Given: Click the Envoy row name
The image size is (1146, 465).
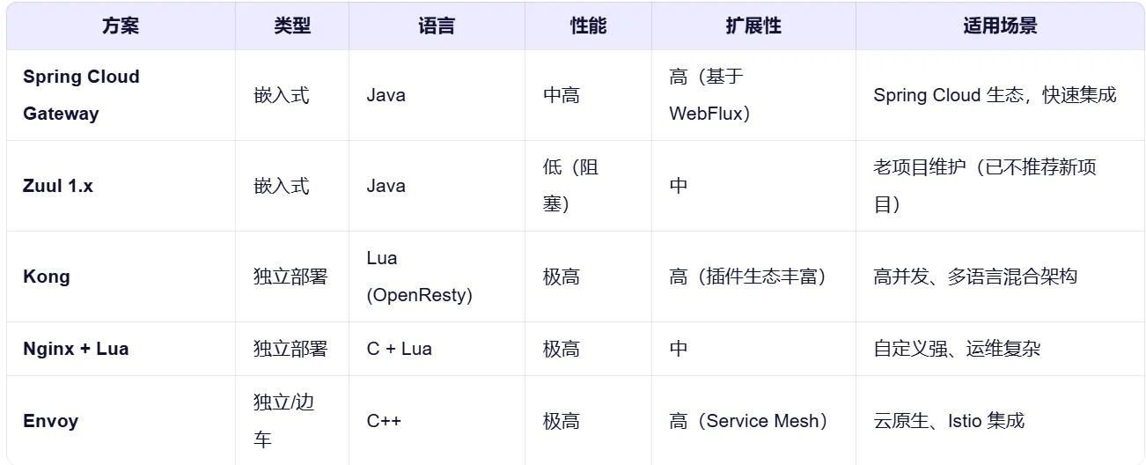Looking at the screenshot, I should tap(51, 421).
